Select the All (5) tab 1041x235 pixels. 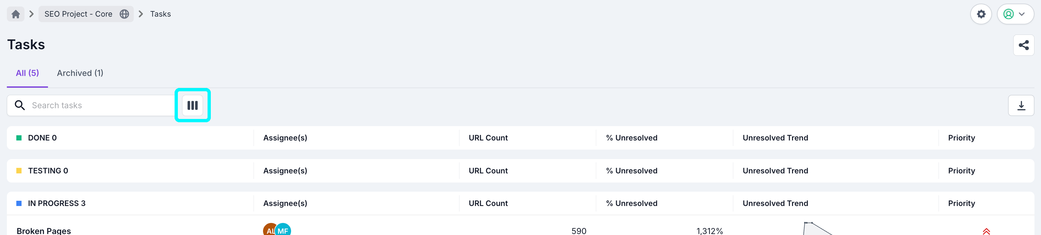click(27, 73)
